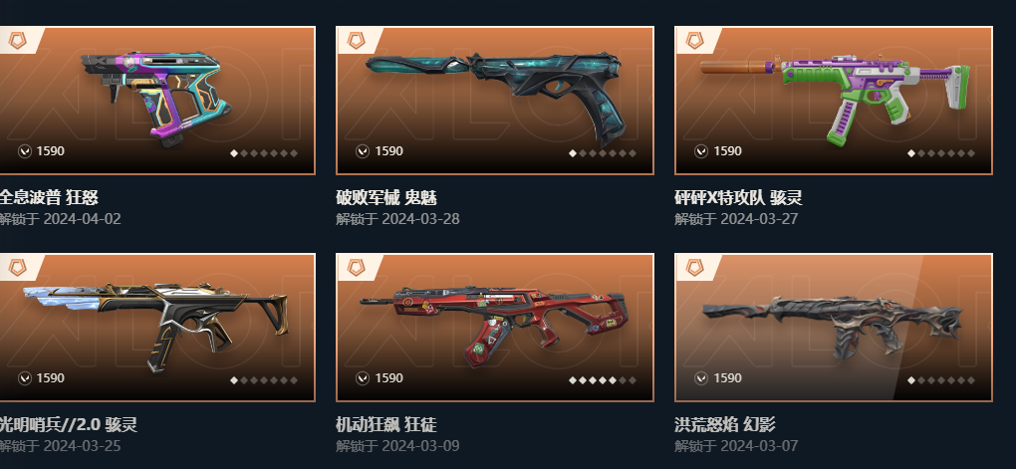Click the tier badge icon on 洪荒怒焰 幻影 card
Viewport: 1016px width, 469px height.
coord(694,268)
